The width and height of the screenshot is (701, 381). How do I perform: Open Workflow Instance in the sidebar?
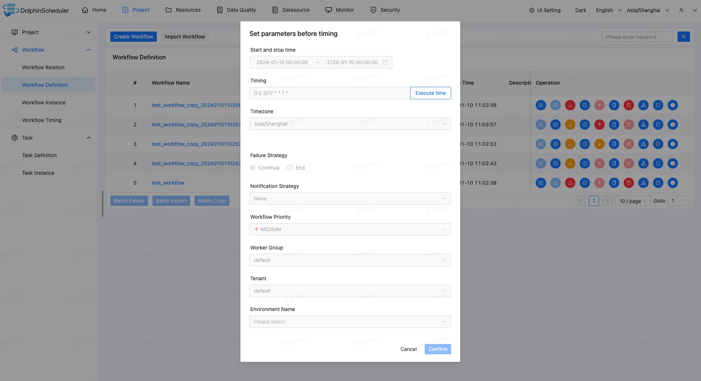pyautogui.click(x=44, y=103)
